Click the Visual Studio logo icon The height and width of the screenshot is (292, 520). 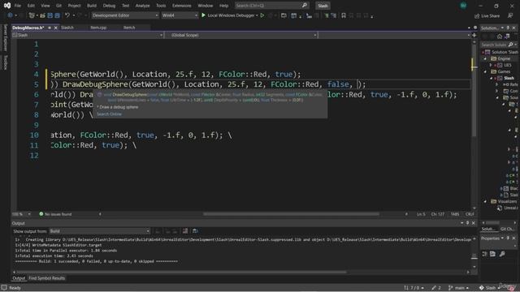click(7, 6)
